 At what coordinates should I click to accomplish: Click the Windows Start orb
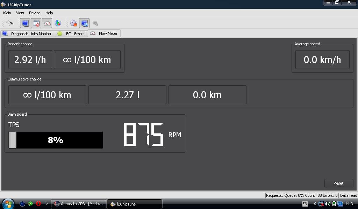(x=8, y=204)
